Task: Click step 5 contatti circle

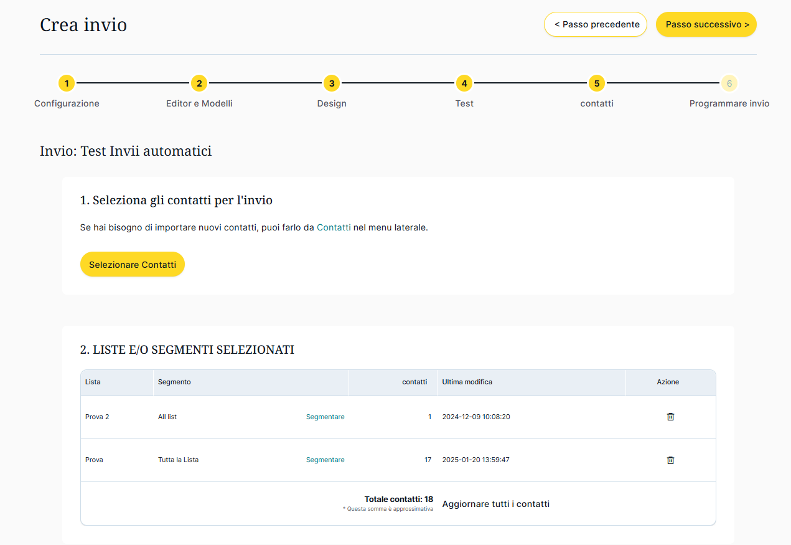Action: point(597,83)
